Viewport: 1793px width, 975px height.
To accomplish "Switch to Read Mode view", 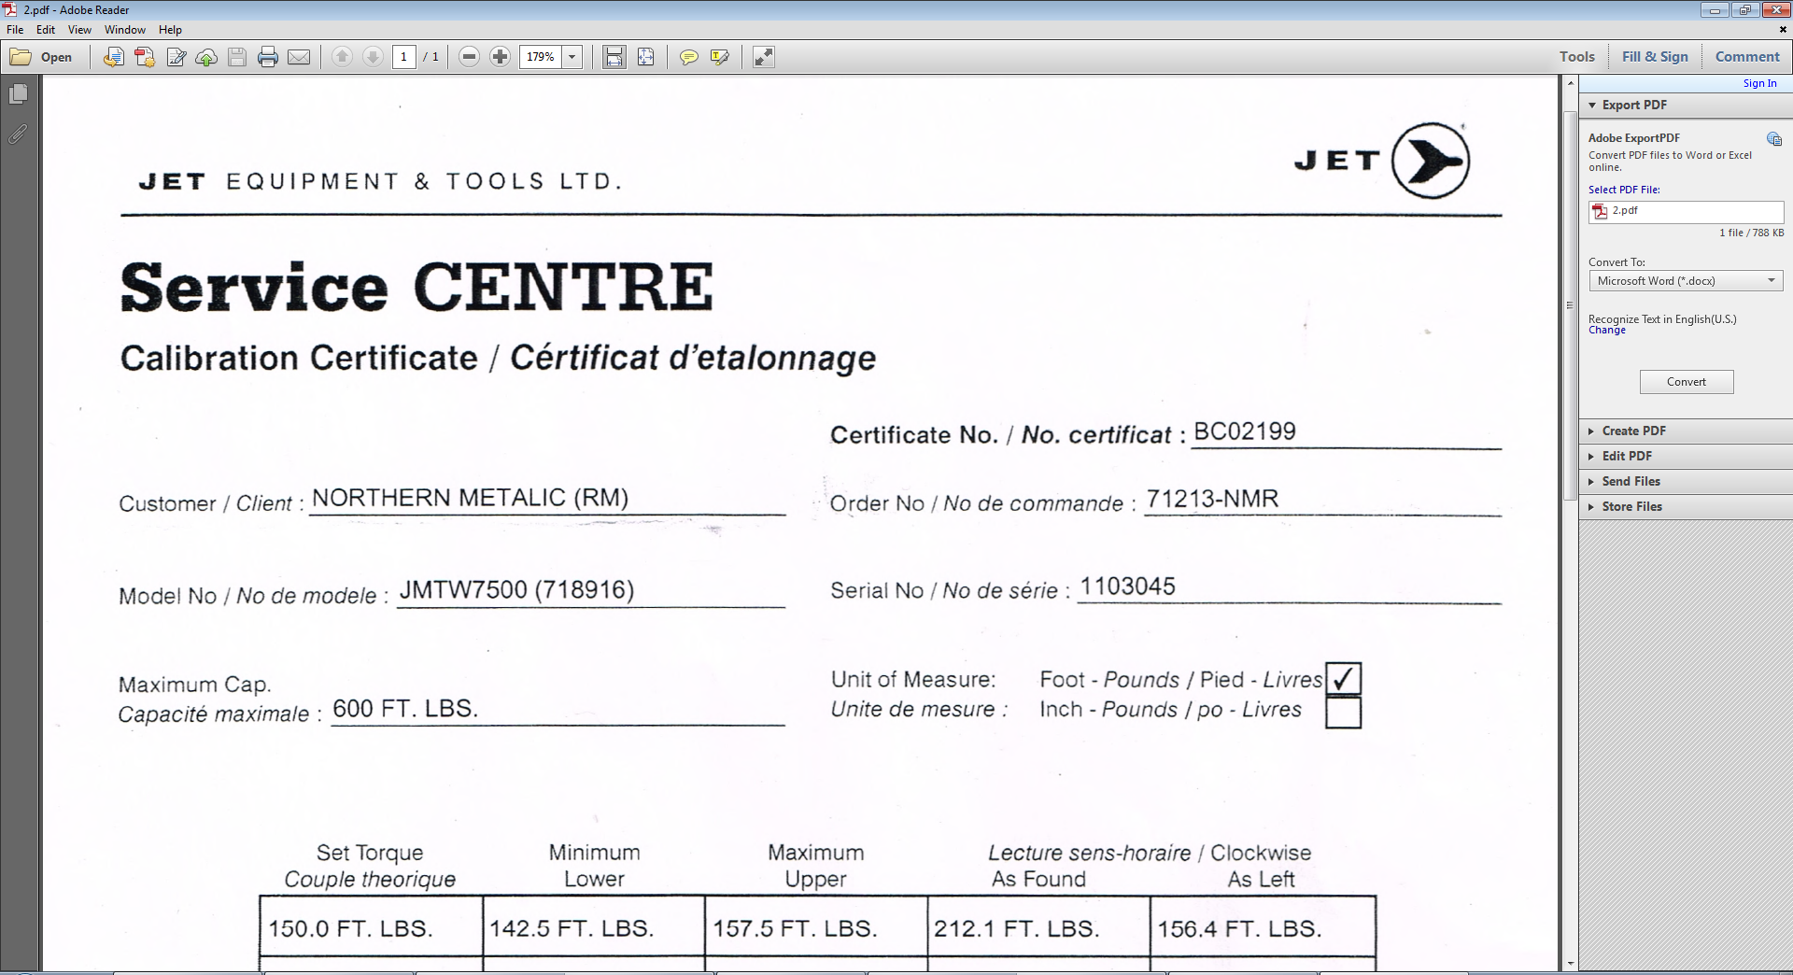I will pyautogui.click(x=764, y=57).
